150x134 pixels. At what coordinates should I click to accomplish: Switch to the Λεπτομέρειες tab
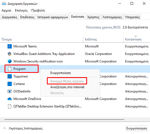tap(112, 17)
